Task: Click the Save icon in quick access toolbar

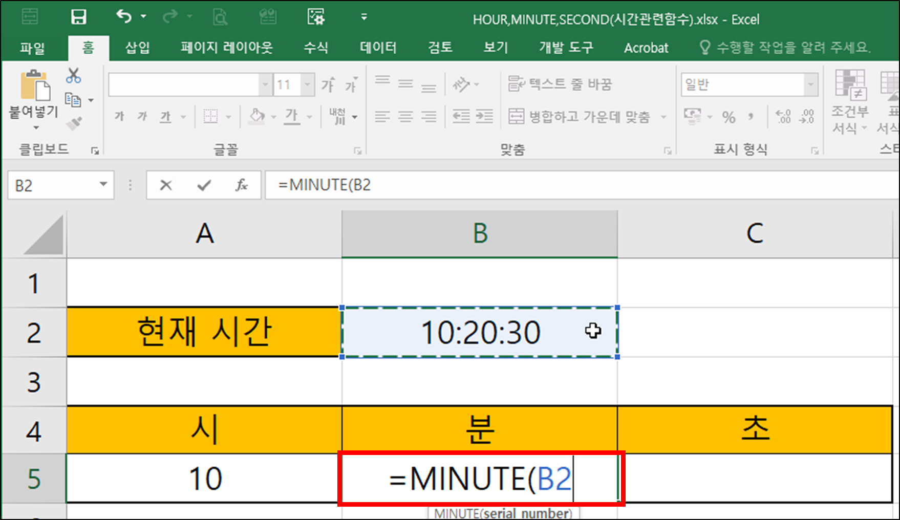Action: [78, 17]
